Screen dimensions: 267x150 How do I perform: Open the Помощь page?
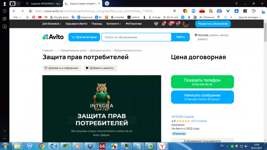[x=97, y=24]
